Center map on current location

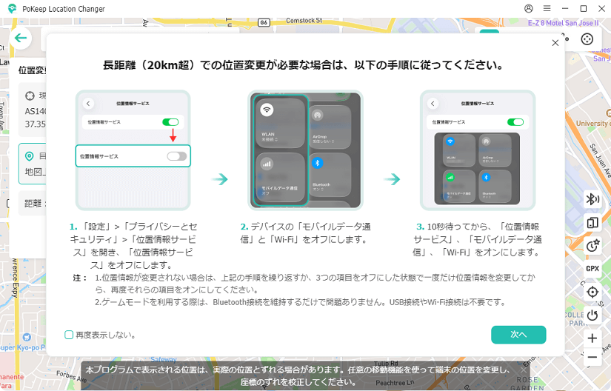pos(592,292)
